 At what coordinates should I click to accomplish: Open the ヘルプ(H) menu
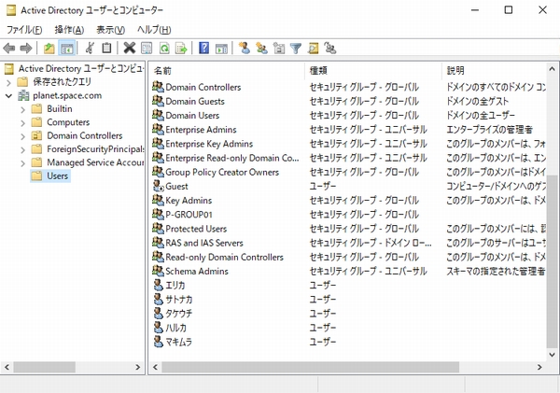coord(154,30)
